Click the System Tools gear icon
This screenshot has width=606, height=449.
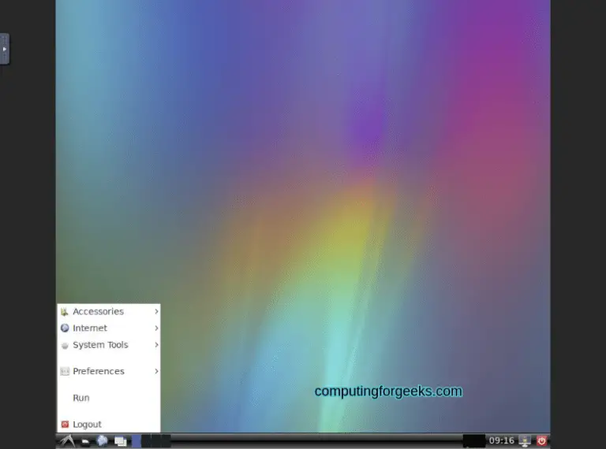(65, 345)
